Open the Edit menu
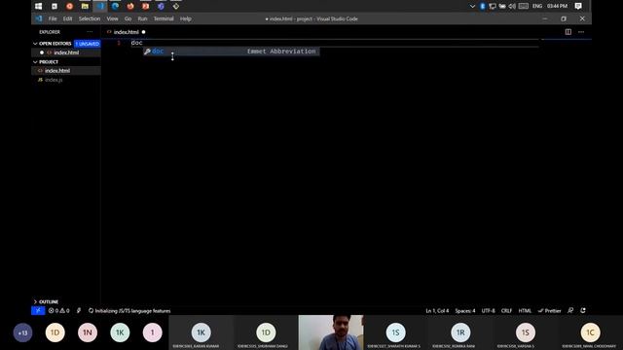Image resolution: width=623 pixels, height=350 pixels. point(67,18)
